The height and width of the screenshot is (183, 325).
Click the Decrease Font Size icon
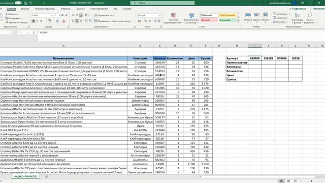(67, 15)
